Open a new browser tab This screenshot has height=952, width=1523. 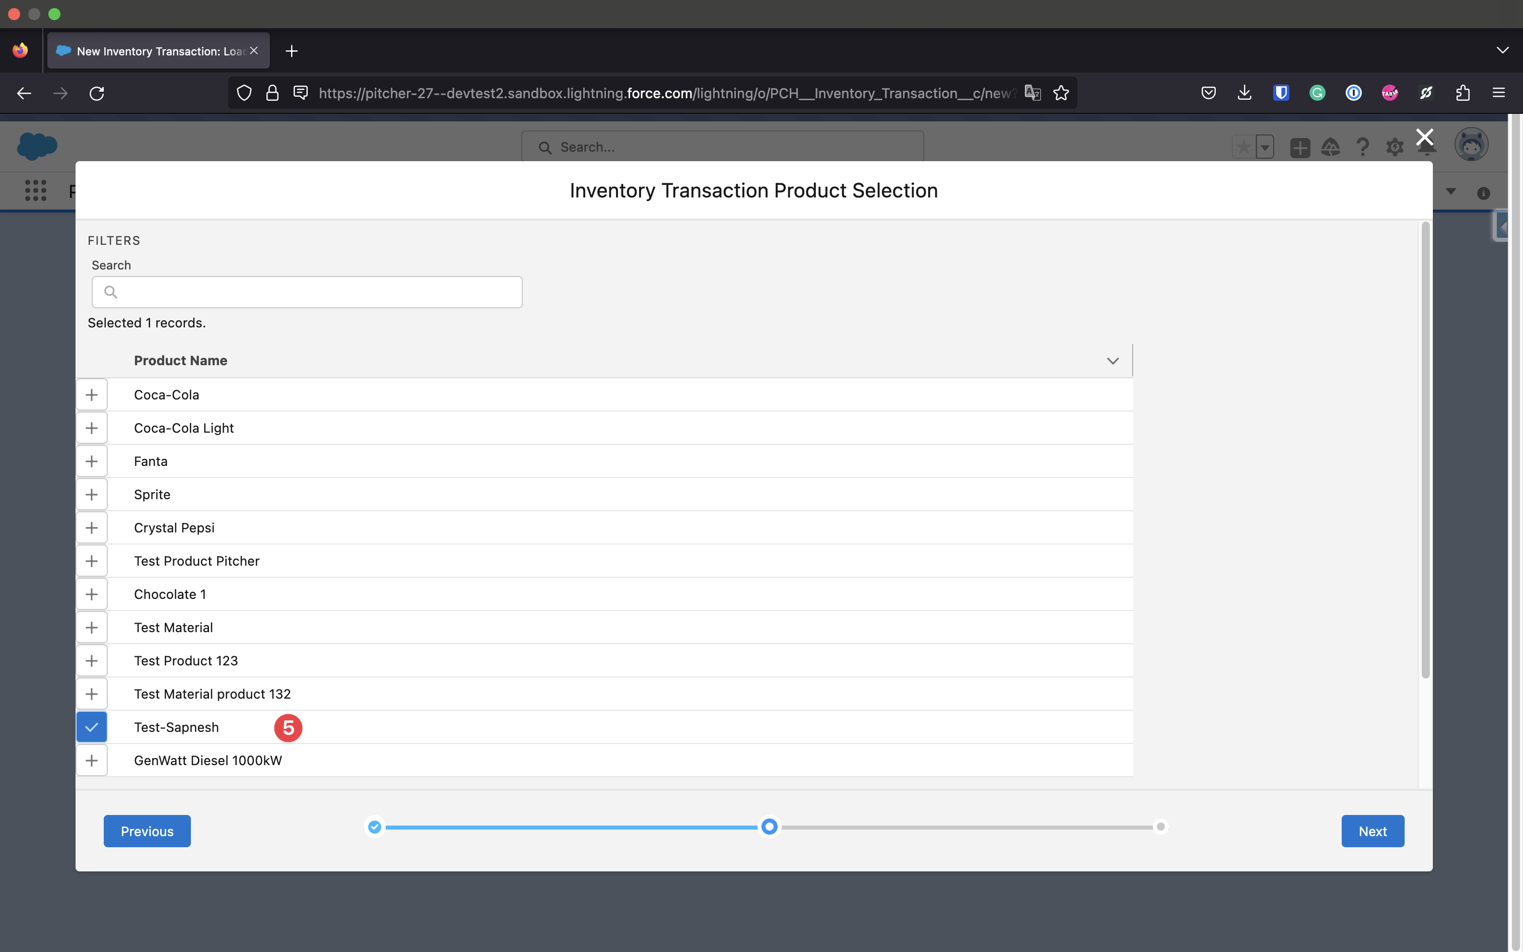pos(292,51)
